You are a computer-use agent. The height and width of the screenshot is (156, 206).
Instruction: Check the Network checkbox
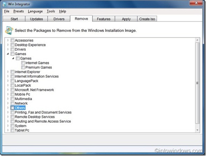point(13,103)
